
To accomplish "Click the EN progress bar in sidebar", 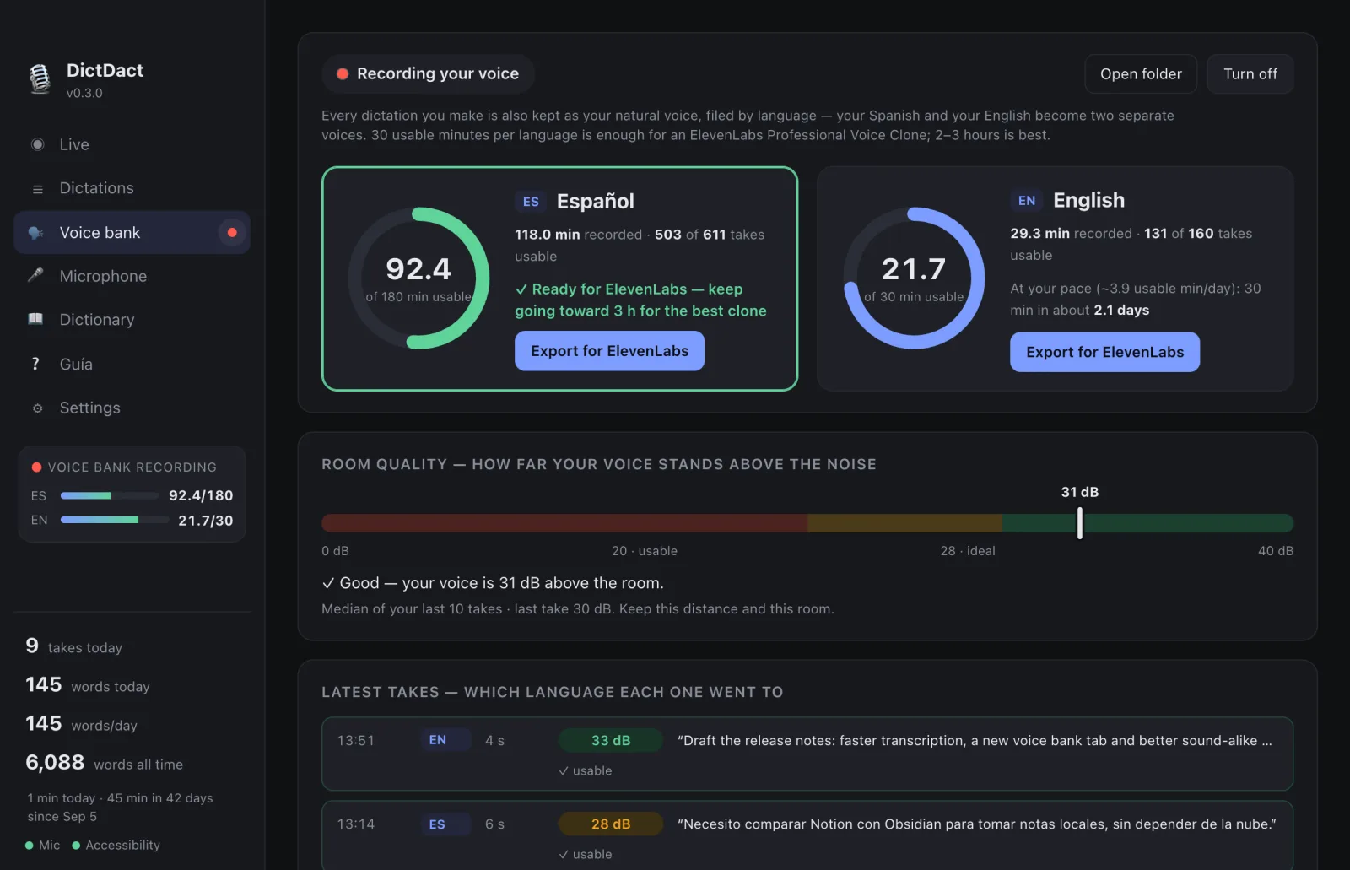I will pos(114,521).
